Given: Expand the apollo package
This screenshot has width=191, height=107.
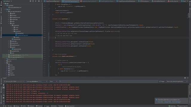Looking at the screenshot, I should click(9, 13).
